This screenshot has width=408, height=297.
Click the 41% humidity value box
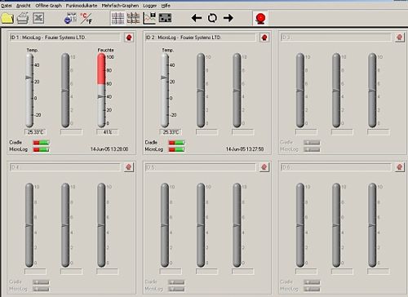[x=107, y=132]
